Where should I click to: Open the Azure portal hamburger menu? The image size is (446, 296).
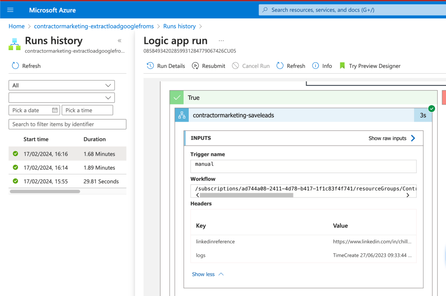[x=10, y=10]
